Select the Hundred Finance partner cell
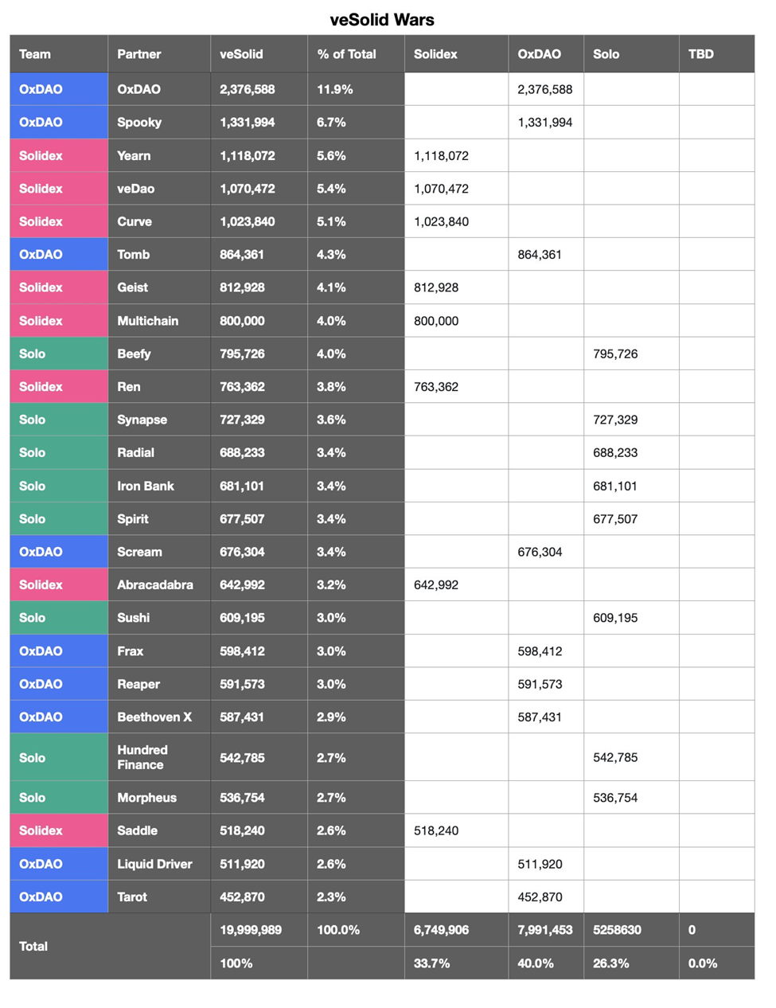Screen dimensions: 776x1008 (159, 757)
